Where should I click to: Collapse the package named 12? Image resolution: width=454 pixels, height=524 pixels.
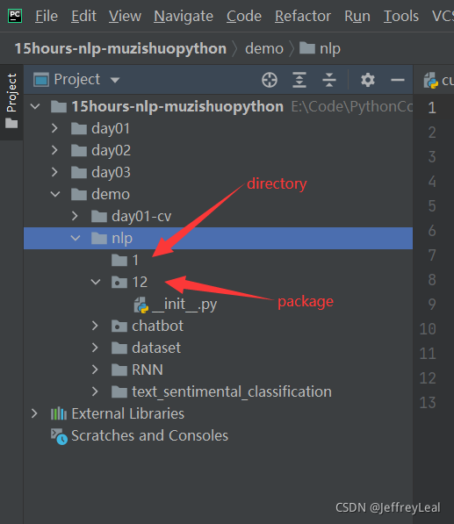(x=96, y=282)
